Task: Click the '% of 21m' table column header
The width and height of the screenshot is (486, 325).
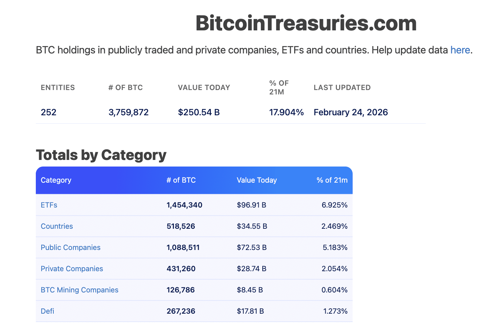Action: (332, 180)
